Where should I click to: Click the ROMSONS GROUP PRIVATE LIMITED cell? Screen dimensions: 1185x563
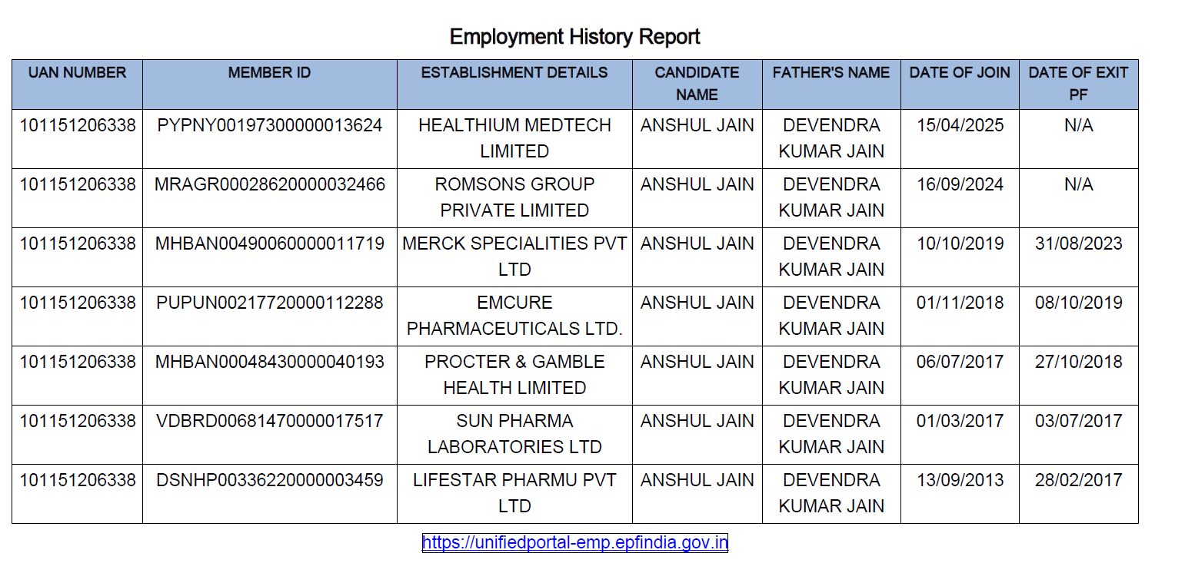tap(514, 197)
